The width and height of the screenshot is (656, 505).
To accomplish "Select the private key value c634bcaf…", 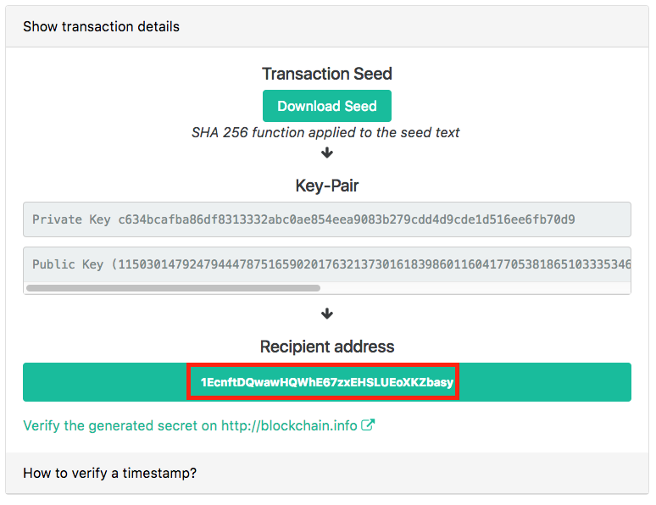I will tap(347, 219).
